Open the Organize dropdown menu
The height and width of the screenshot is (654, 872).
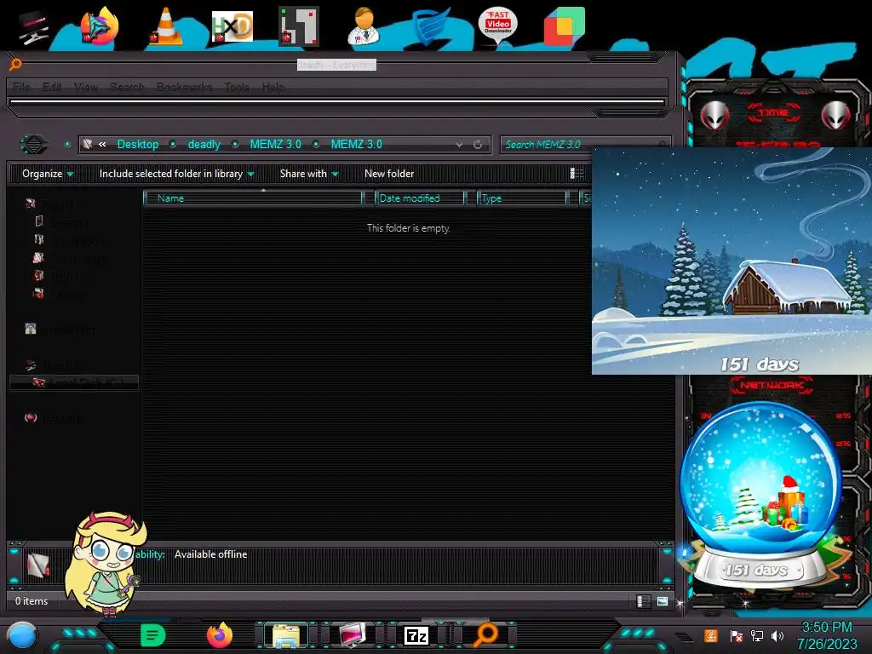coord(48,174)
